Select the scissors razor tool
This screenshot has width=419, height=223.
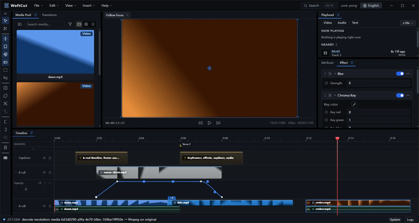pos(5,29)
